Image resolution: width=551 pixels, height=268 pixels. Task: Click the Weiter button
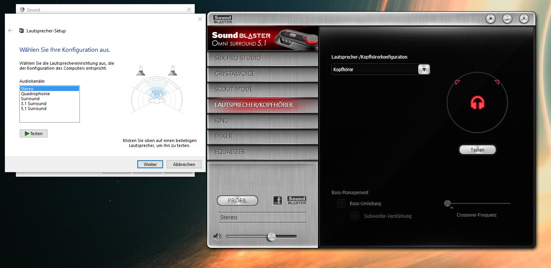click(x=150, y=164)
